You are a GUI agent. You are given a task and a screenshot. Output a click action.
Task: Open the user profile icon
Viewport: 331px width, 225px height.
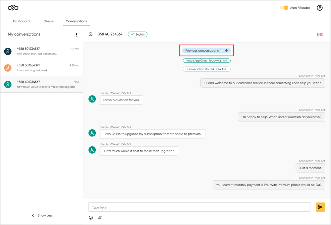coord(320,8)
